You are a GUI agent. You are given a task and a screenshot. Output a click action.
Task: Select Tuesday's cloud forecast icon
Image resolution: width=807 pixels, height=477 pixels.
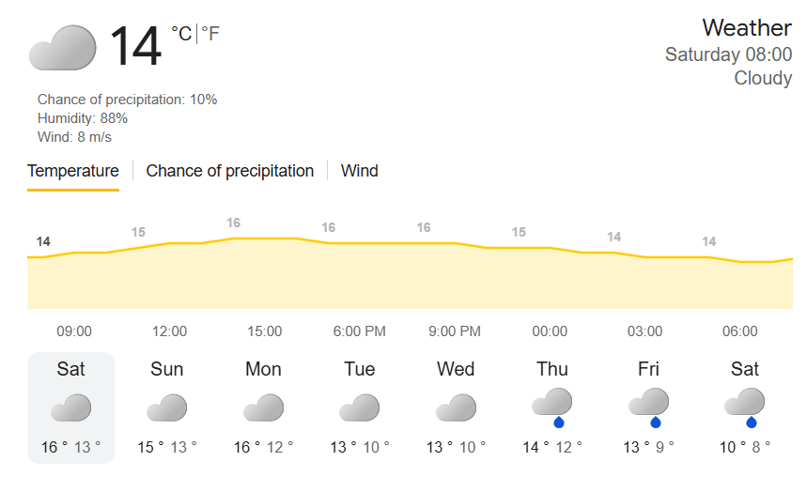coord(359,408)
